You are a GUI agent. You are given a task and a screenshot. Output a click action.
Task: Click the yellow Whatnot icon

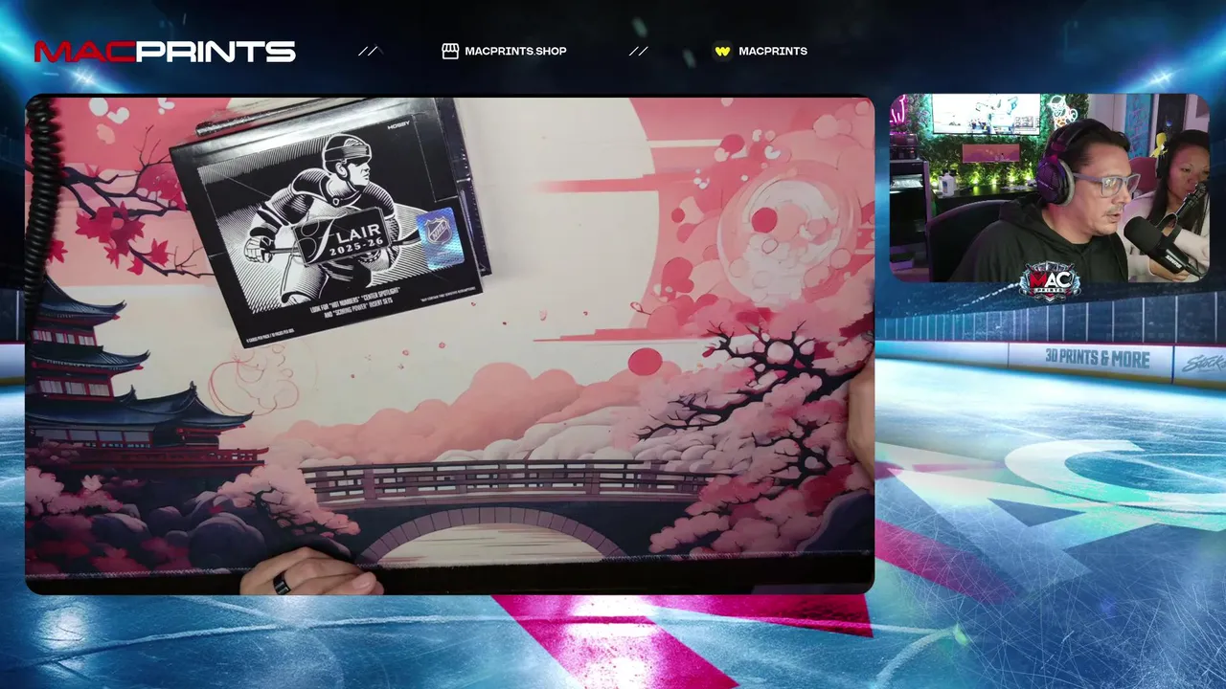[723, 52]
